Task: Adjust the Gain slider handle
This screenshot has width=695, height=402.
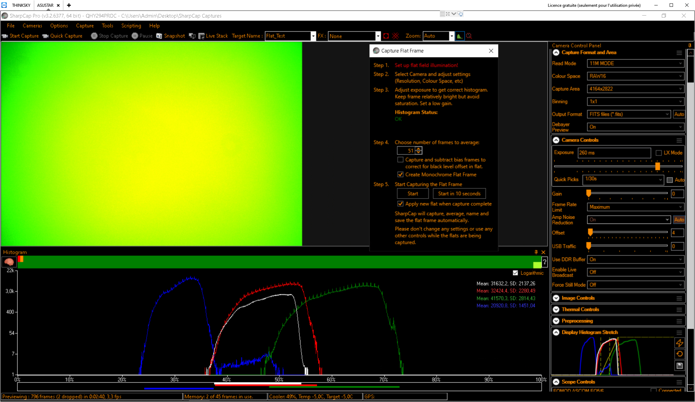Action: [x=589, y=193]
